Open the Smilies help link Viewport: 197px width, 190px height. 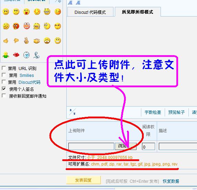(27, 75)
